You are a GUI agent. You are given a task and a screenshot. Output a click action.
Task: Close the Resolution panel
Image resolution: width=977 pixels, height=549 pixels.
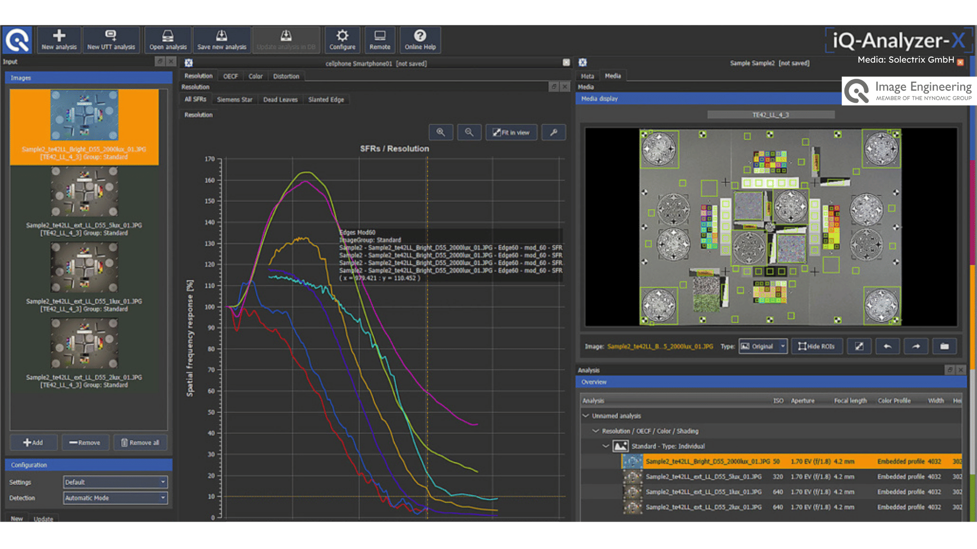(x=565, y=87)
